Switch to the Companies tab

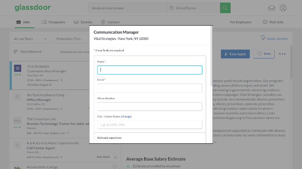[54, 22]
